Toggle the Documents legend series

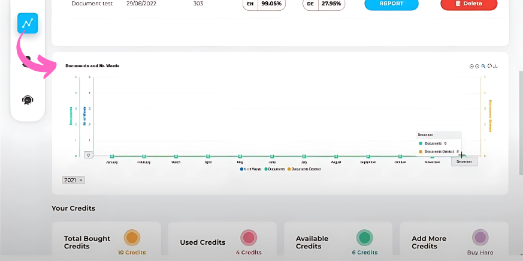click(x=274, y=169)
